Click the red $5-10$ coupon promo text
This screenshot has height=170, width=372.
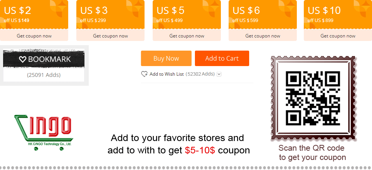(200, 150)
